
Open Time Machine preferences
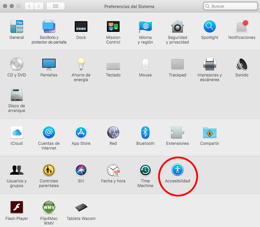pos(145,170)
